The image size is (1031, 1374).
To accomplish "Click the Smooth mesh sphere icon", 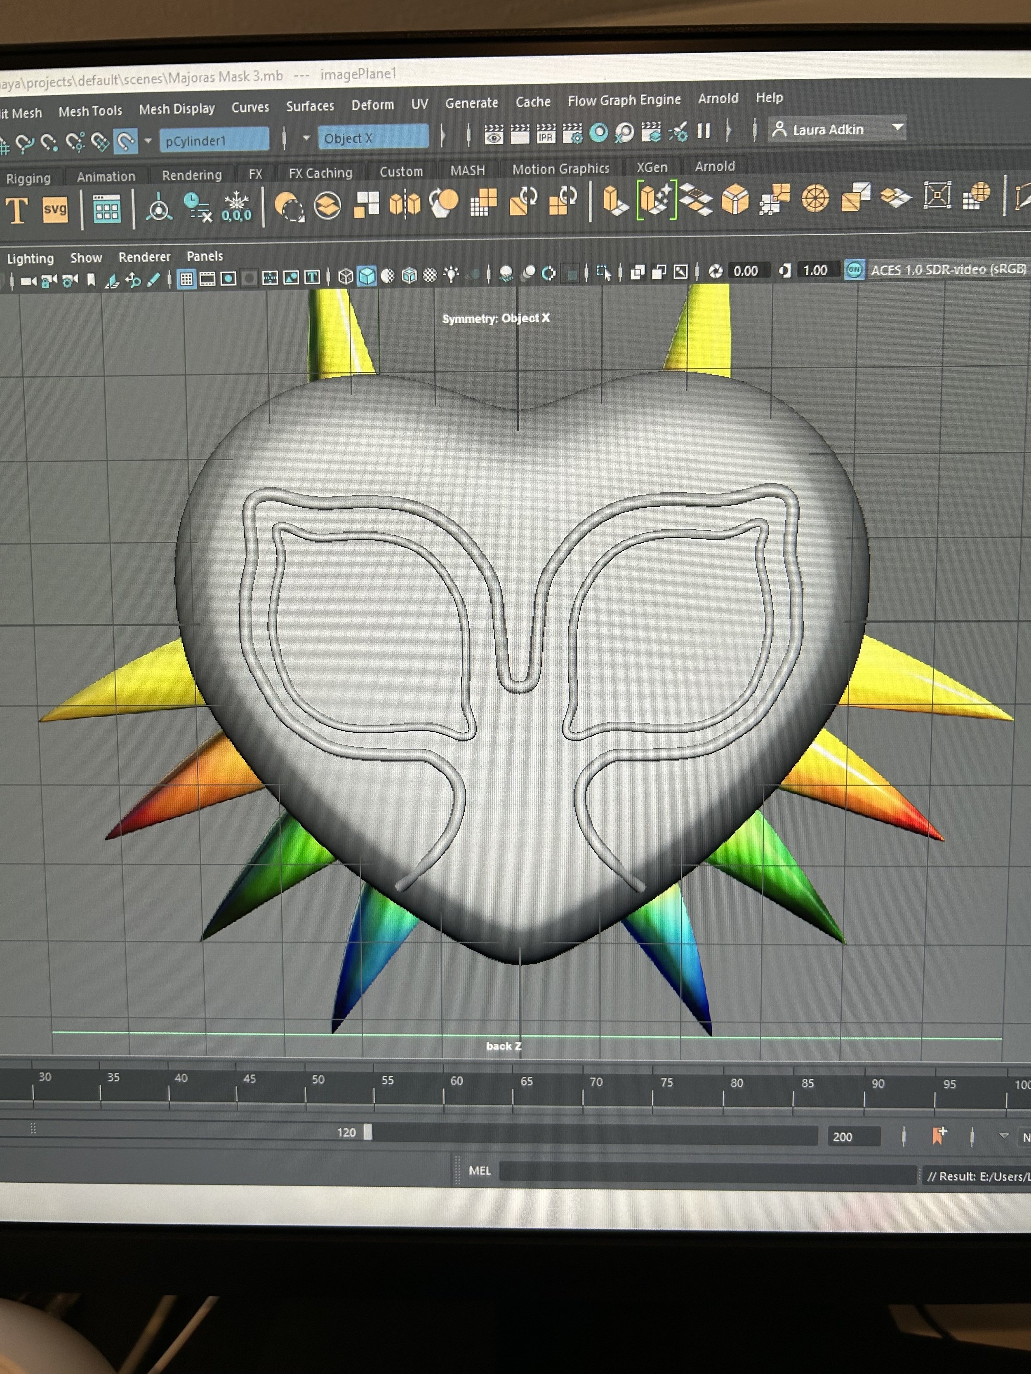I will (x=444, y=203).
